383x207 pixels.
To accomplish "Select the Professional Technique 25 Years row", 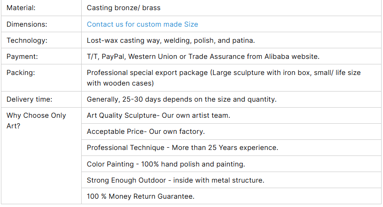I will click(x=231, y=148).
